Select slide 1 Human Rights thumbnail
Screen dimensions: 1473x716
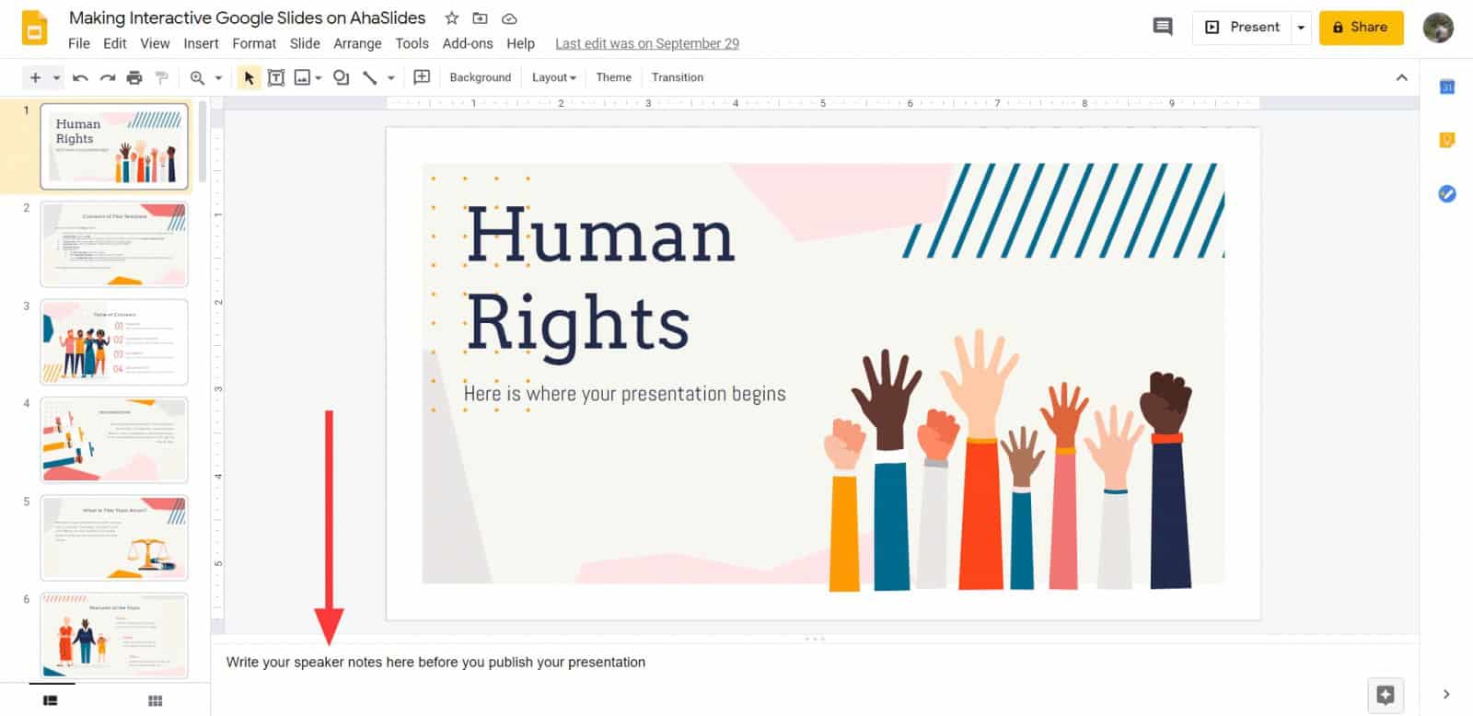pos(114,146)
